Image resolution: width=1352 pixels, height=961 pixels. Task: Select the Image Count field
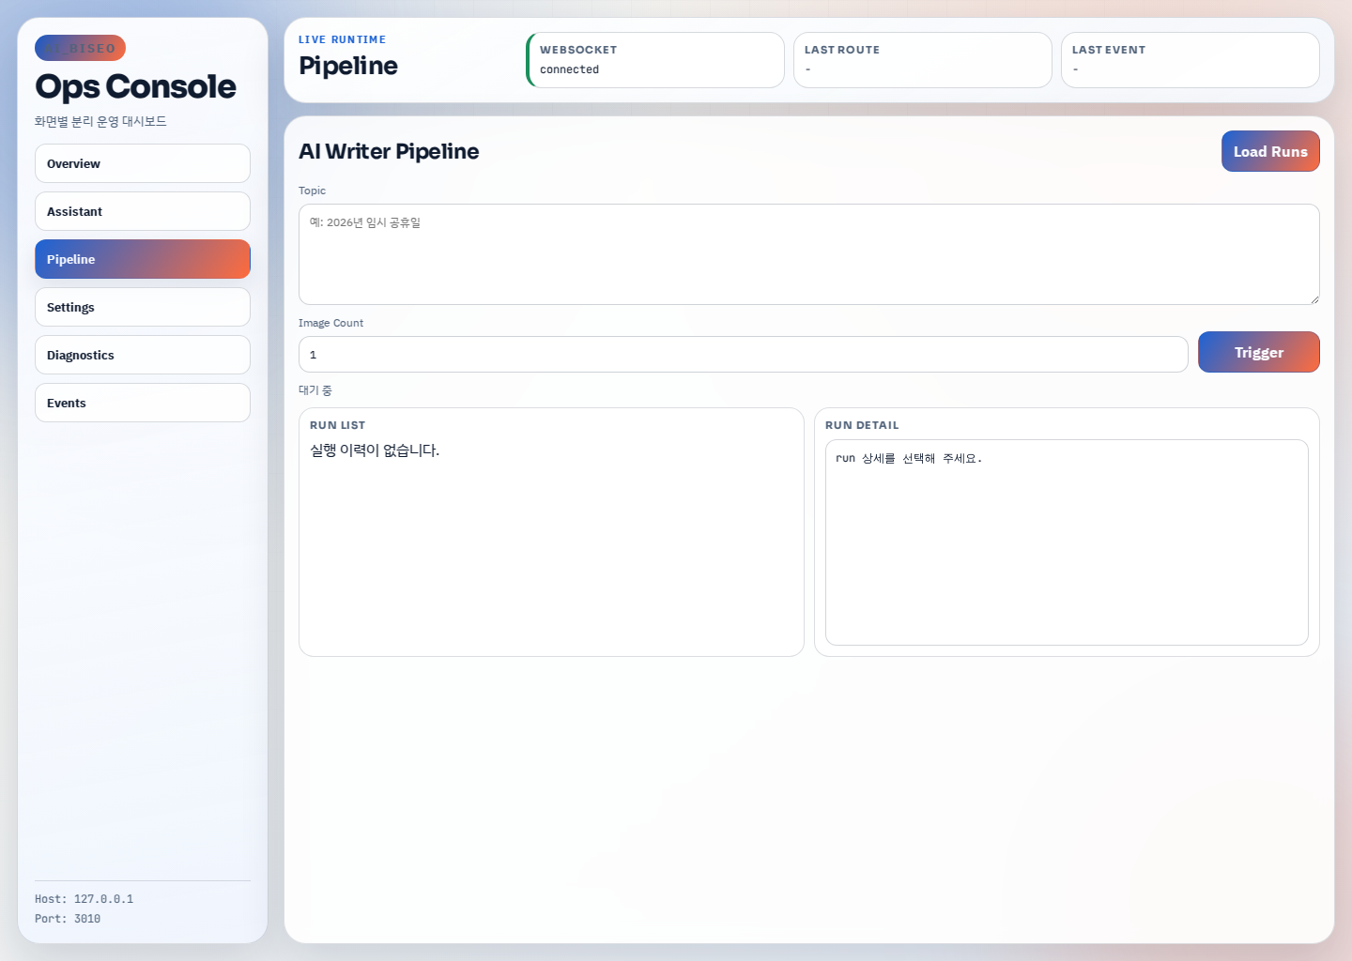pos(743,354)
